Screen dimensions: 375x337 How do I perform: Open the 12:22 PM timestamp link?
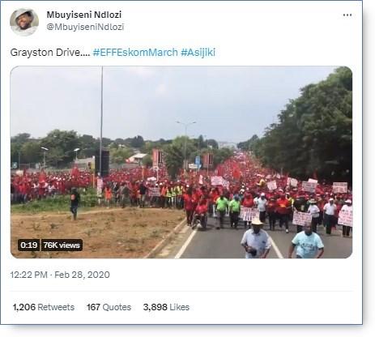click(x=29, y=275)
